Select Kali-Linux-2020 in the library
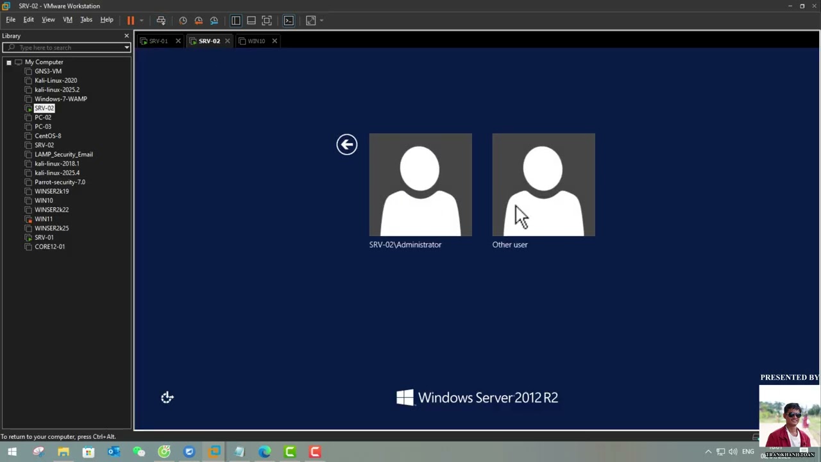This screenshot has width=821, height=462. pos(56,81)
